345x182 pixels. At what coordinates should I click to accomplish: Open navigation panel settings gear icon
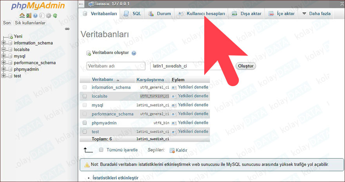48,16
